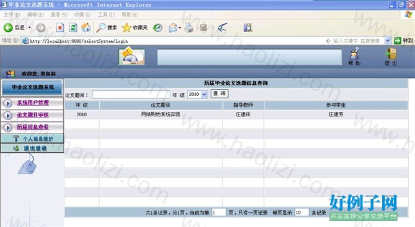Click the 退出登录 button

32,148
